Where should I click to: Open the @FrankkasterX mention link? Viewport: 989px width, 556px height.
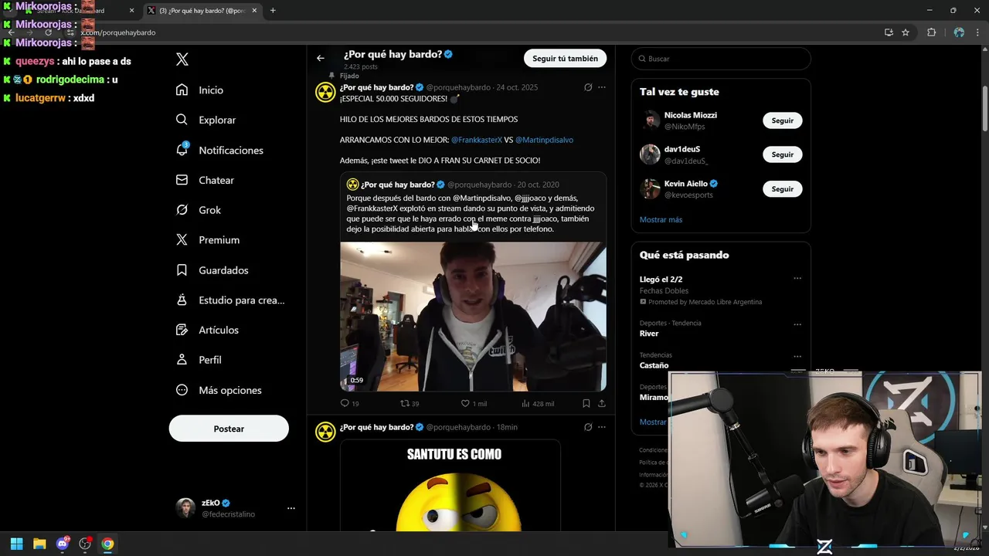477,140
